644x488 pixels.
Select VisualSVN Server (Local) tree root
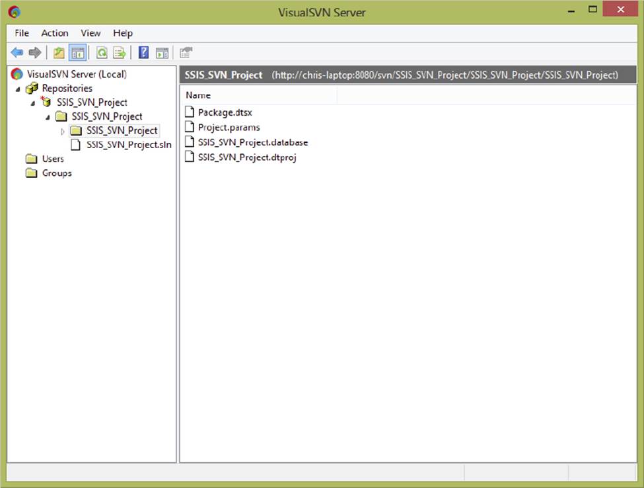tap(77, 74)
